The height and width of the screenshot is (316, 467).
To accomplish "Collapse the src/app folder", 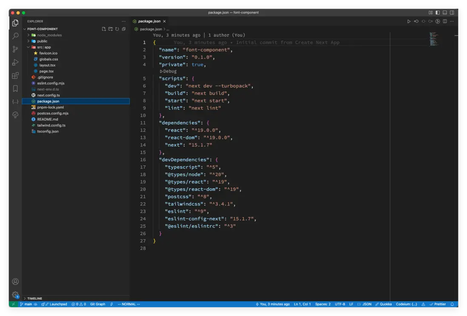I will [x=44, y=47].
